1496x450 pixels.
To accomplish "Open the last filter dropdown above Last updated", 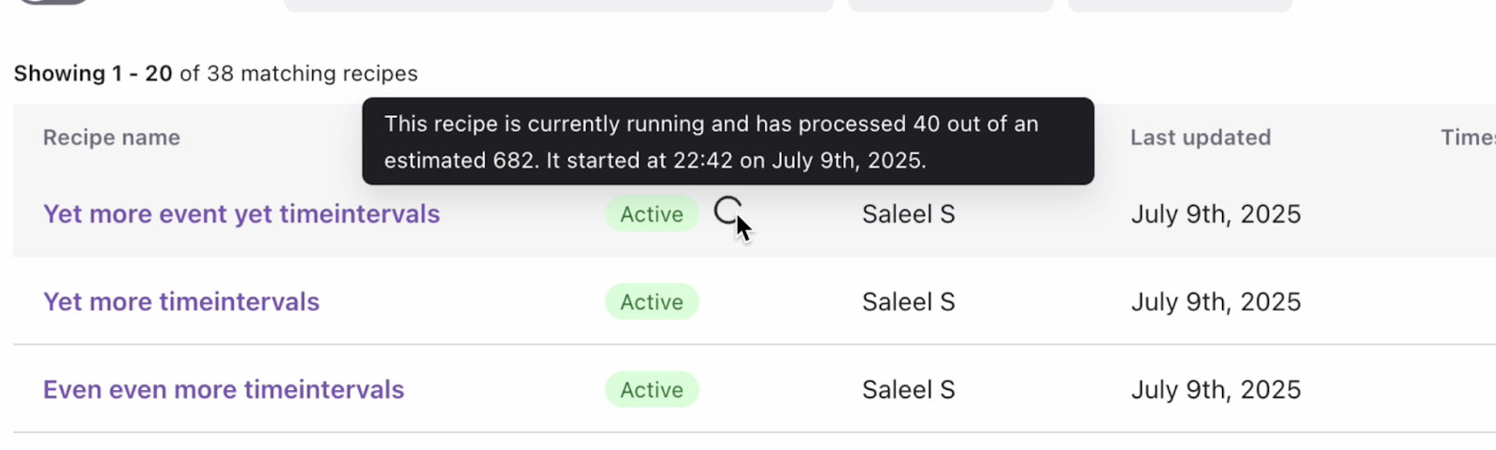I will pos(1180,5).
